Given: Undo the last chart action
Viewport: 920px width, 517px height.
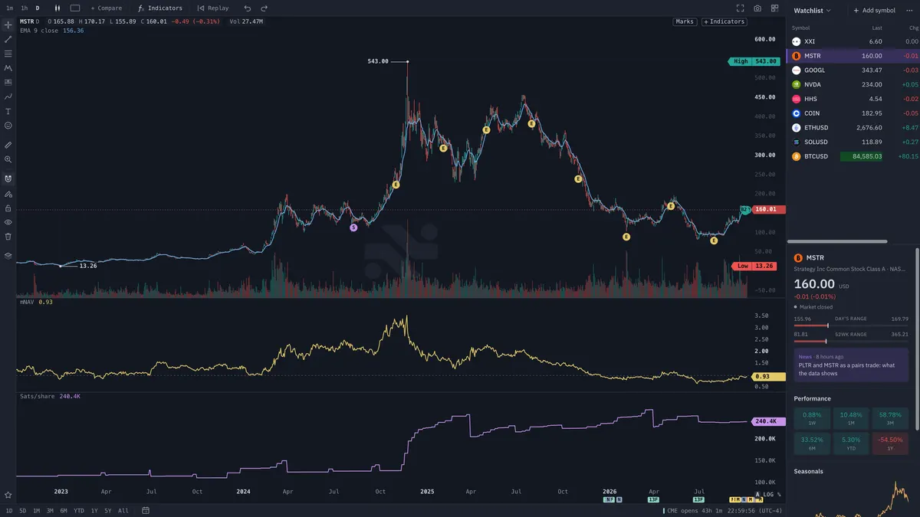Looking at the screenshot, I should tap(247, 8).
